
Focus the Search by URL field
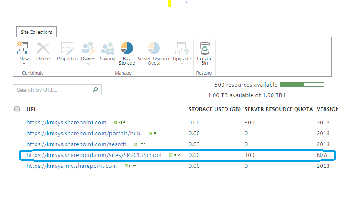[57, 90]
